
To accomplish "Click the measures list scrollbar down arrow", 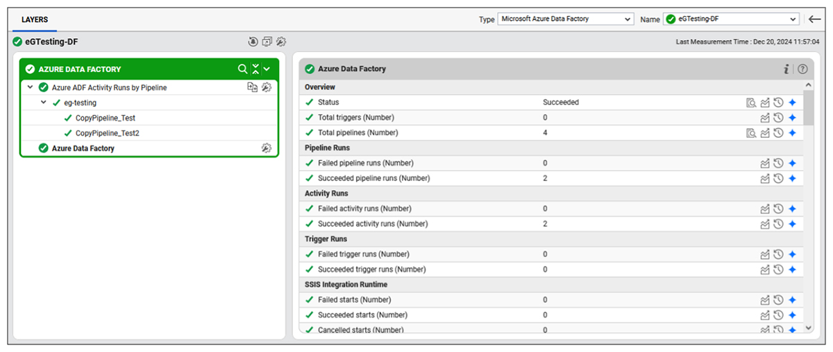I will click(x=808, y=328).
